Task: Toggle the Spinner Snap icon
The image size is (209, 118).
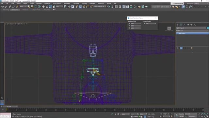Action: (x=87, y=7)
